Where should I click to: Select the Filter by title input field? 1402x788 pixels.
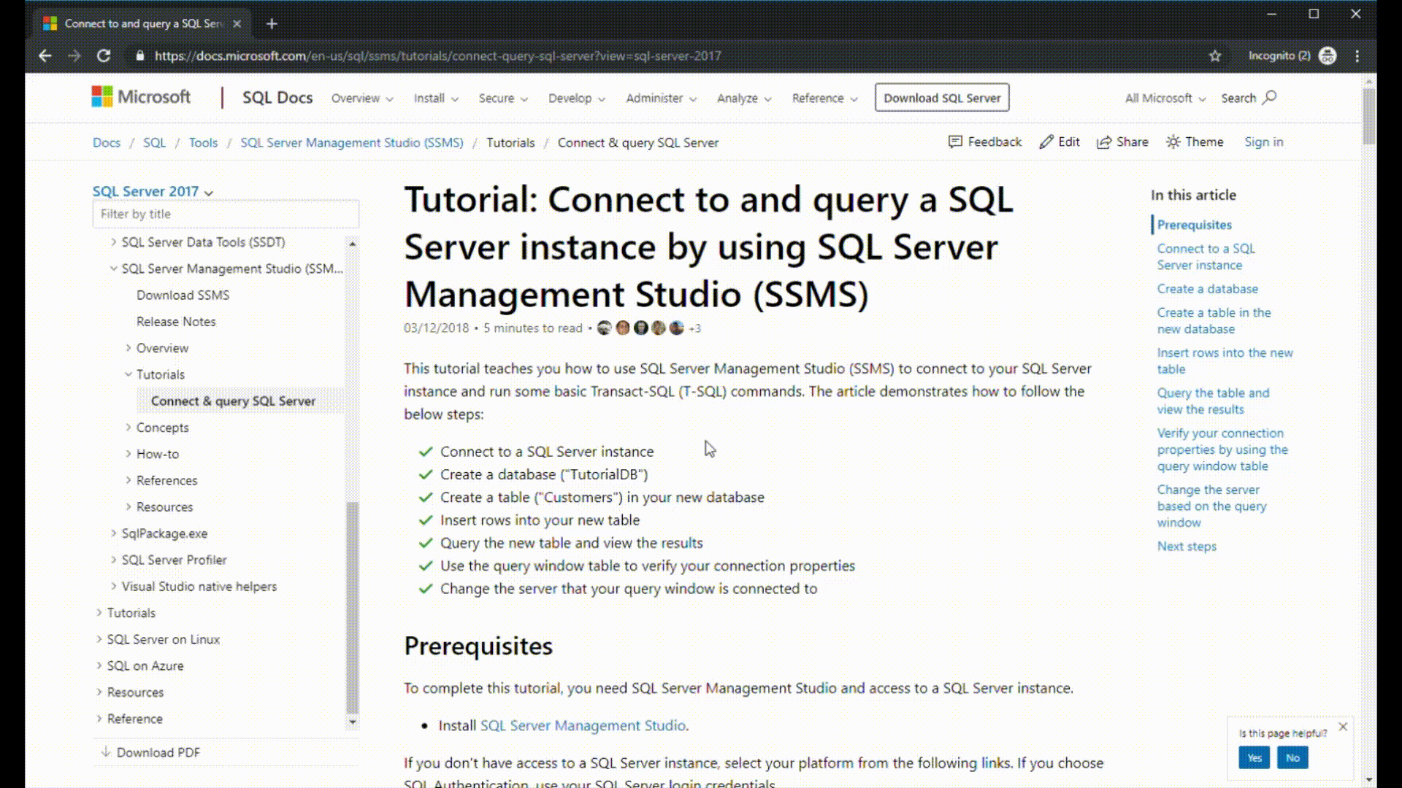coord(226,214)
